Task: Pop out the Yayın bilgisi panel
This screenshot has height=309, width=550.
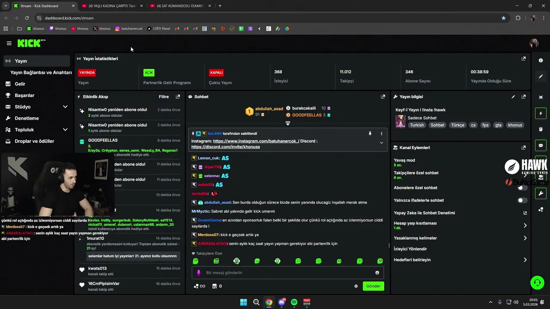Action: coord(523,97)
